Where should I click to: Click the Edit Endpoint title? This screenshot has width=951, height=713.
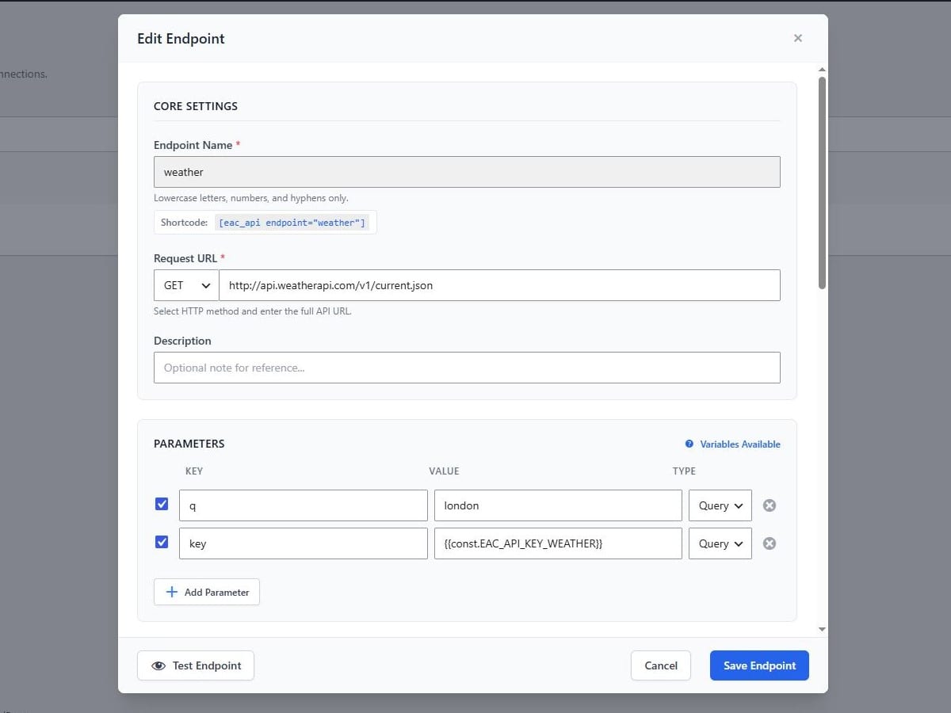pos(181,38)
